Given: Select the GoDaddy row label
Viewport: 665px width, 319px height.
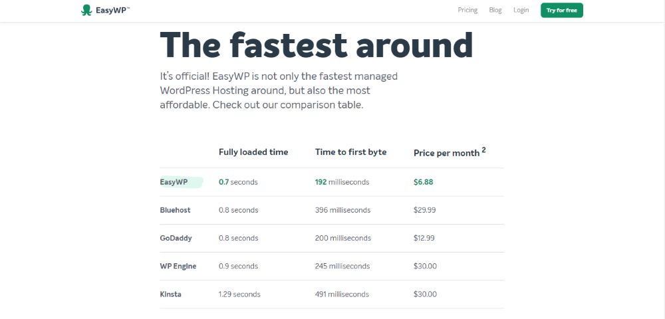Looking at the screenshot, I should (x=176, y=238).
